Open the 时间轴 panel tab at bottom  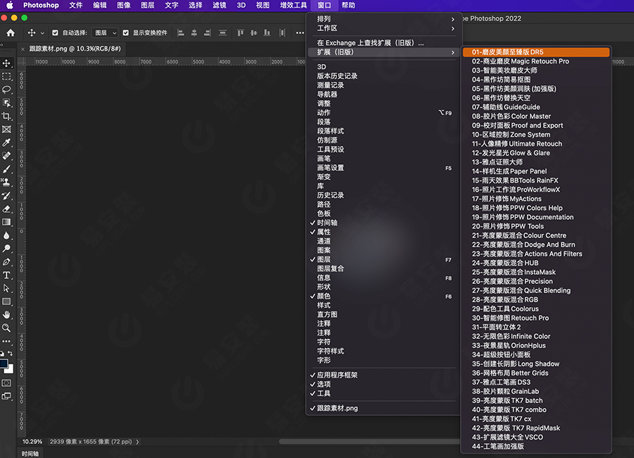(30, 454)
